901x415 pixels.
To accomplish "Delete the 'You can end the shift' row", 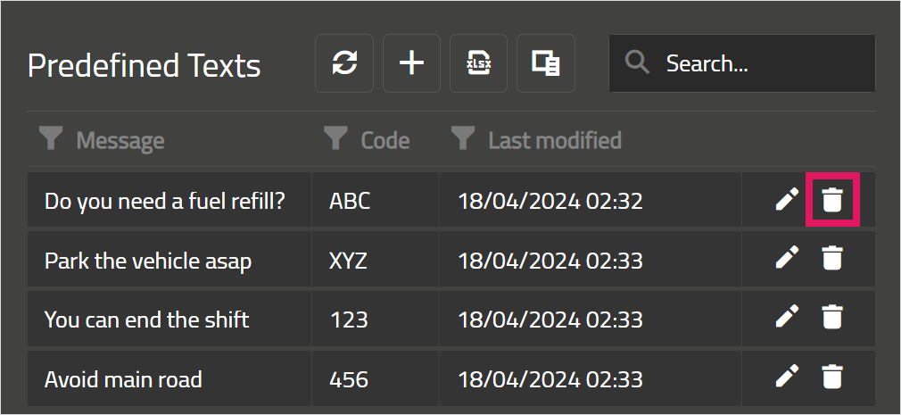I will [832, 317].
